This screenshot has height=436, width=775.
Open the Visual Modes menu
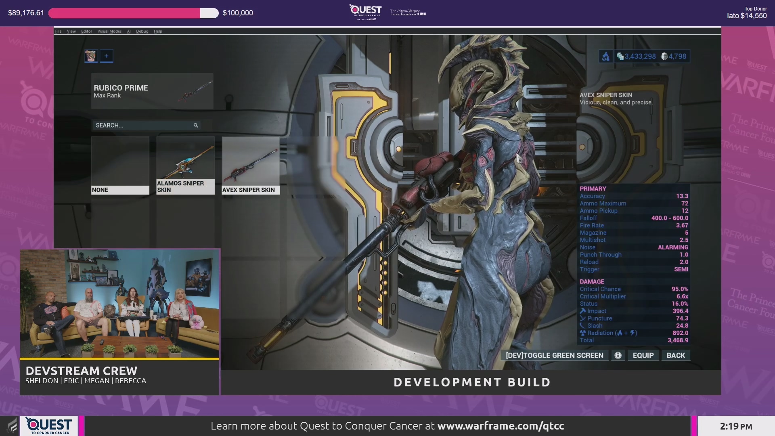109,31
